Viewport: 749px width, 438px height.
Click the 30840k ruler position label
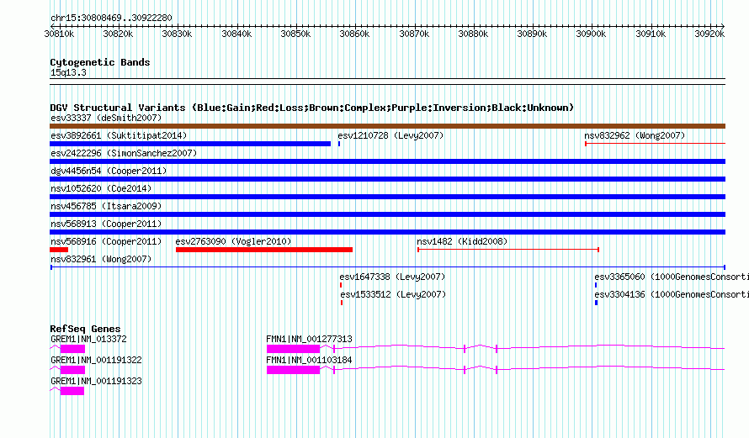[236, 34]
